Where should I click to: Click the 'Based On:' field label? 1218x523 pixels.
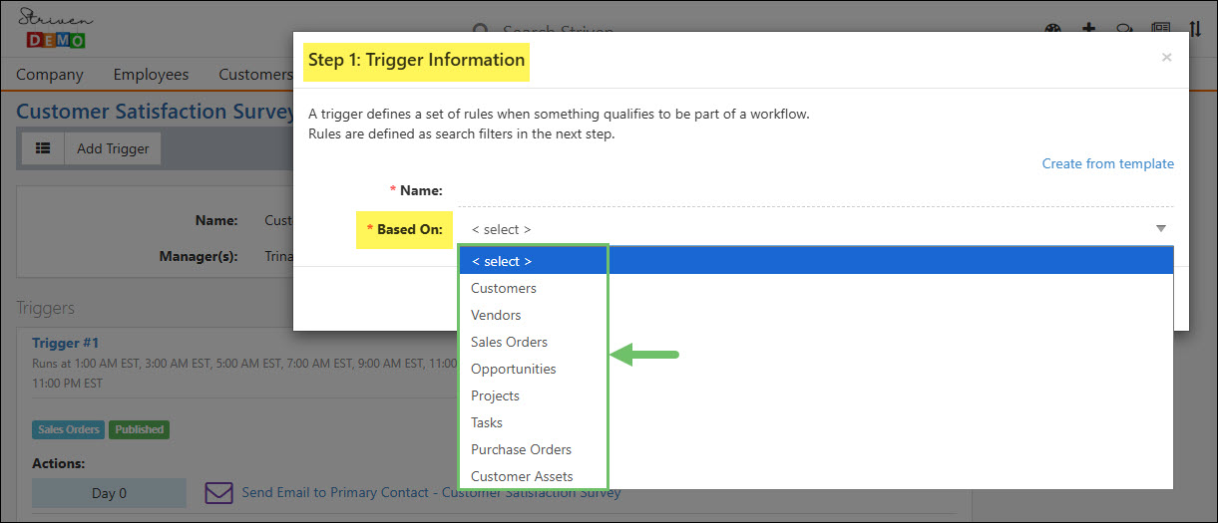tap(409, 229)
